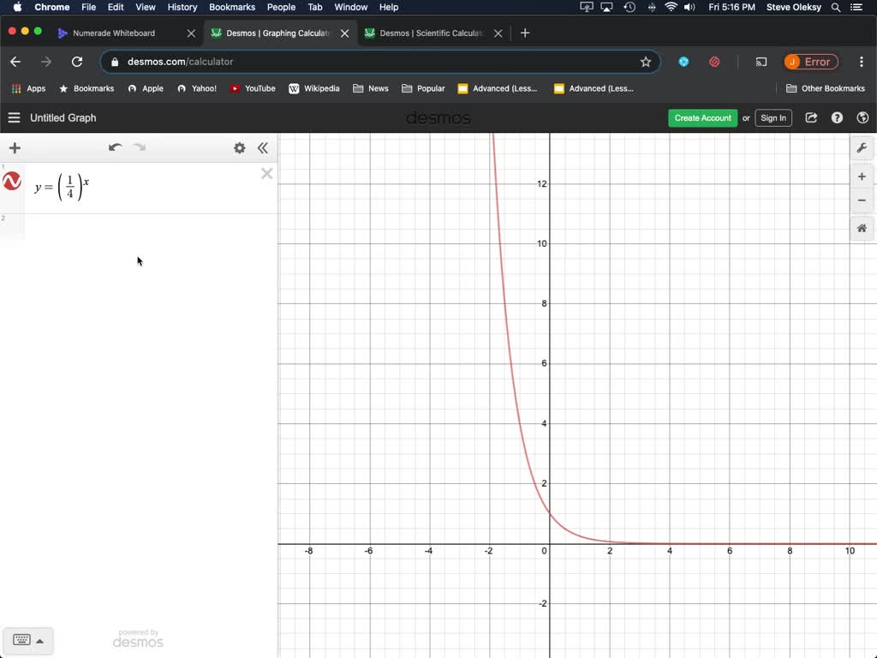This screenshot has height=658, width=877.
Task: Open Graph Settings wrench icon
Action: 862,148
